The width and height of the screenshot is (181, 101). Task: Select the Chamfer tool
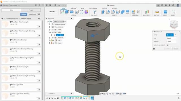[113, 12]
